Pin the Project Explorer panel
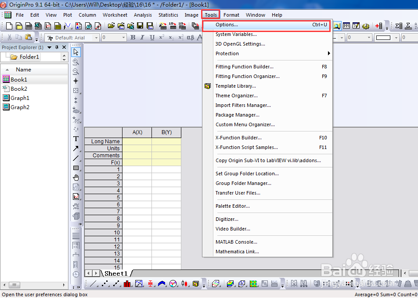 [x=57, y=47]
